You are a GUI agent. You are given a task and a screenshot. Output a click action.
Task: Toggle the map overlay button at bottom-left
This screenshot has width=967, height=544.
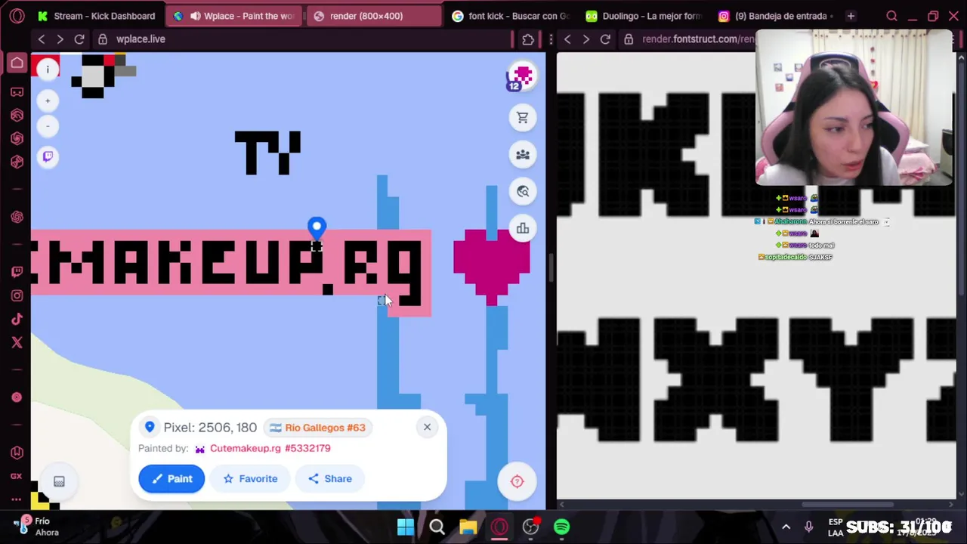(59, 481)
